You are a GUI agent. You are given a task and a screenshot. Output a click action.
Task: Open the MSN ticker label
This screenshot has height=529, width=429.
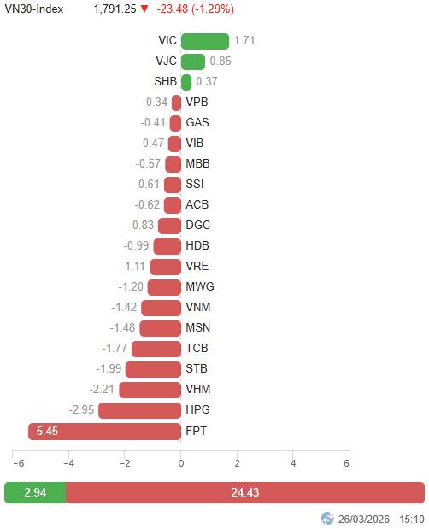[x=198, y=327]
